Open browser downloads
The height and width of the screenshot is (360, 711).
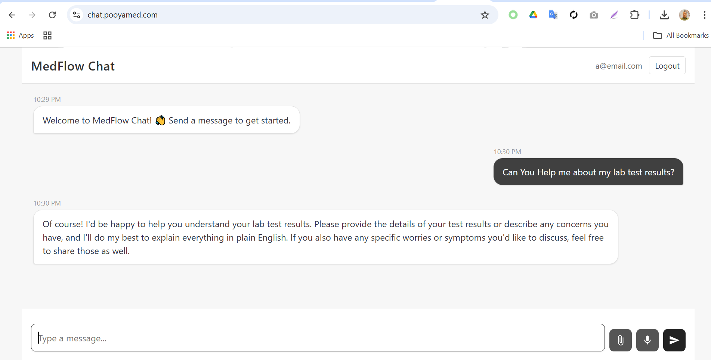pyautogui.click(x=664, y=15)
